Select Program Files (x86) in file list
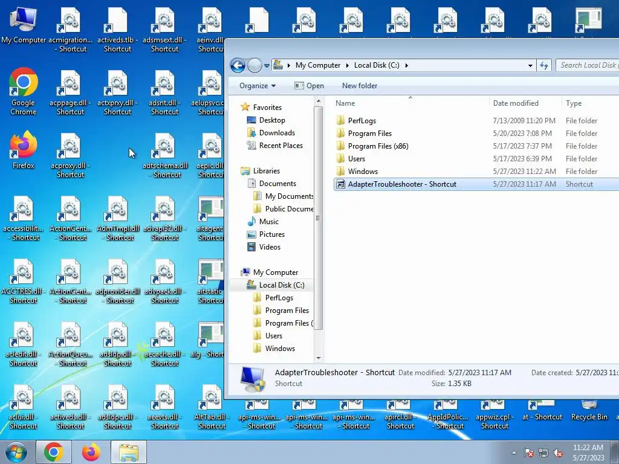 (378, 146)
